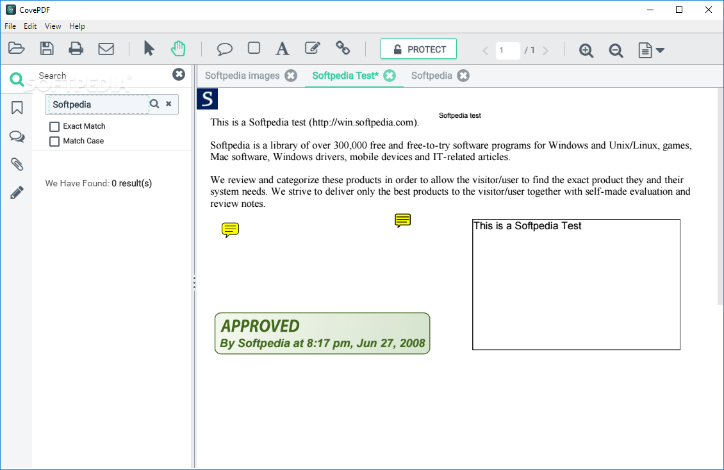This screenshot has height=470, width=724.
Task: Print the document with the printer icon
Action: (76, 49)
